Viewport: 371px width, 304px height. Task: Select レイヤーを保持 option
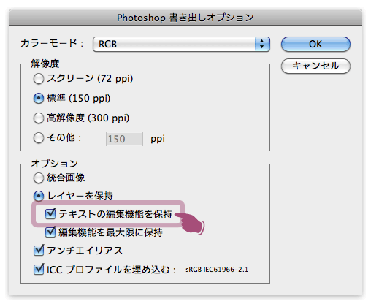(39, 196)
